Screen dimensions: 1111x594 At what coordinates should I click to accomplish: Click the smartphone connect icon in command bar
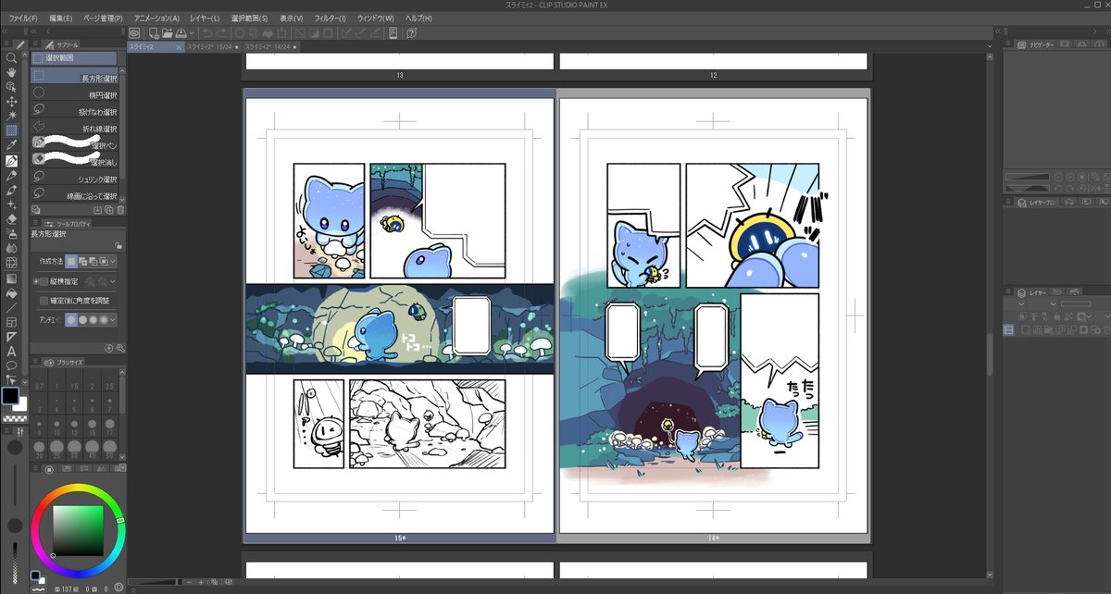393,33
